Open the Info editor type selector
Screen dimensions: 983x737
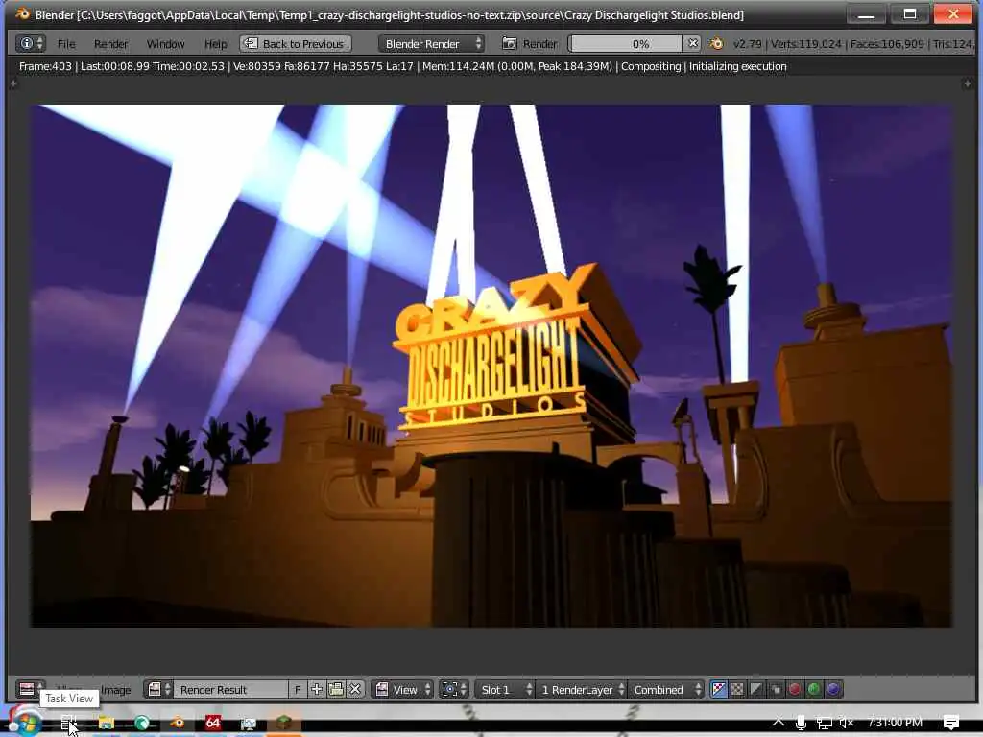pyautogui.click(x=31, y=43)
